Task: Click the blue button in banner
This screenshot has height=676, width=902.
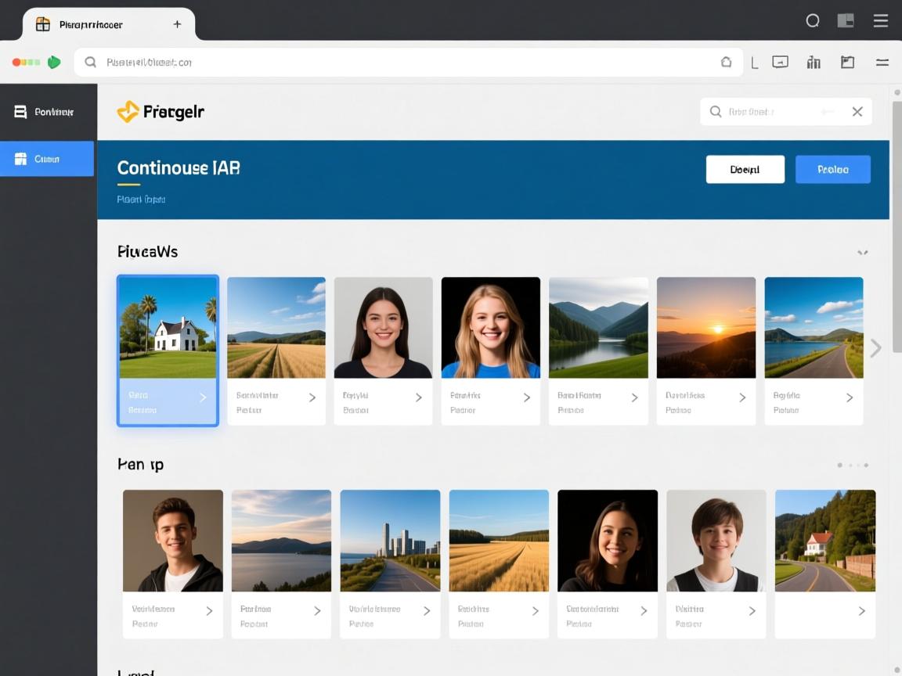Action: pyautogui.click(x=832, y=169)
